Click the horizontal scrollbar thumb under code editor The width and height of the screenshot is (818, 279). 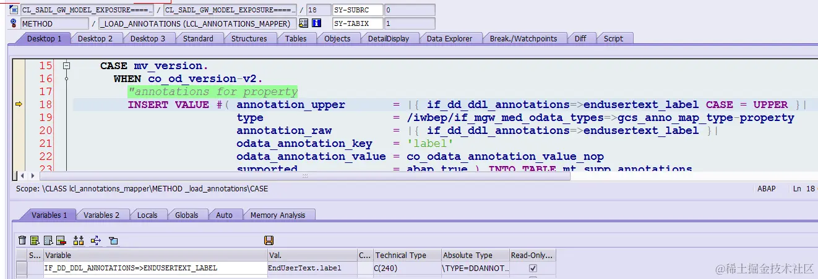click(304, 176)
